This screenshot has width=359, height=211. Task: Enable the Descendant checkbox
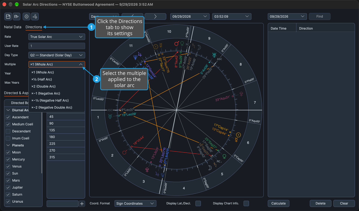tap(8, 131)
